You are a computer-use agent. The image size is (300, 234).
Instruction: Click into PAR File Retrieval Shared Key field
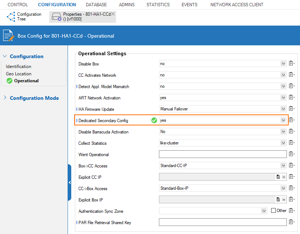tap(223, 222)
